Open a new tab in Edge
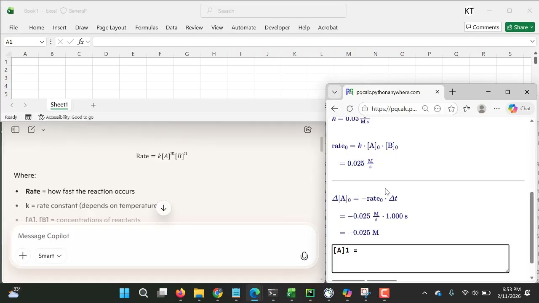Image resolution: width=539 pixels, height=303 pixels. [x=452, y=92]
